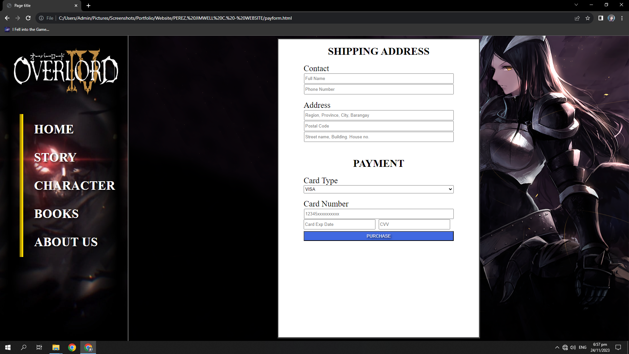Screen dimensions: 629x354
Task: Click the Full Name field
Action: (x=379, y=79)
